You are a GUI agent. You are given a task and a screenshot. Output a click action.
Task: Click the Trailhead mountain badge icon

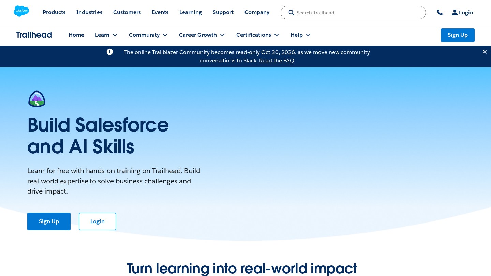[x=37, y=99]
